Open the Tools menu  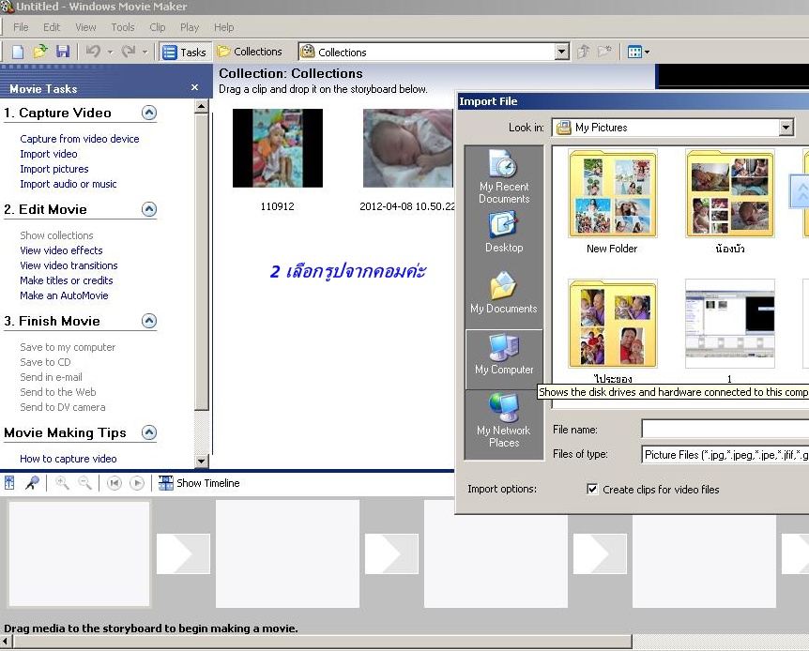point(123,27)
